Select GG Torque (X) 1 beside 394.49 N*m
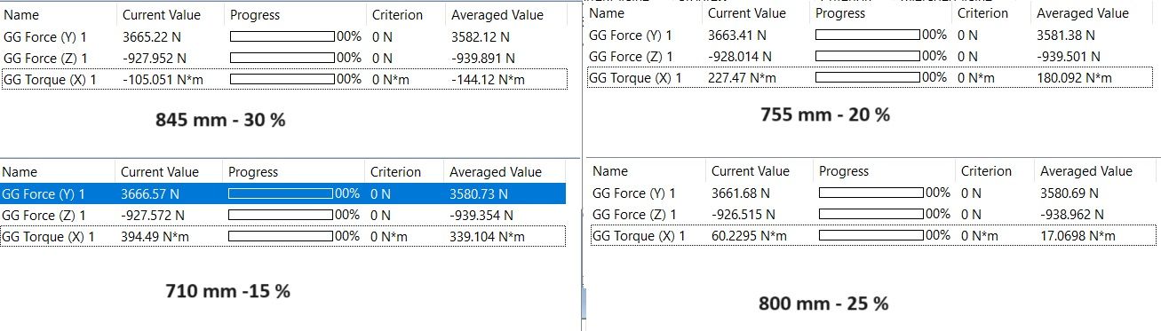 pyautogui.click(x=49, y=236)
